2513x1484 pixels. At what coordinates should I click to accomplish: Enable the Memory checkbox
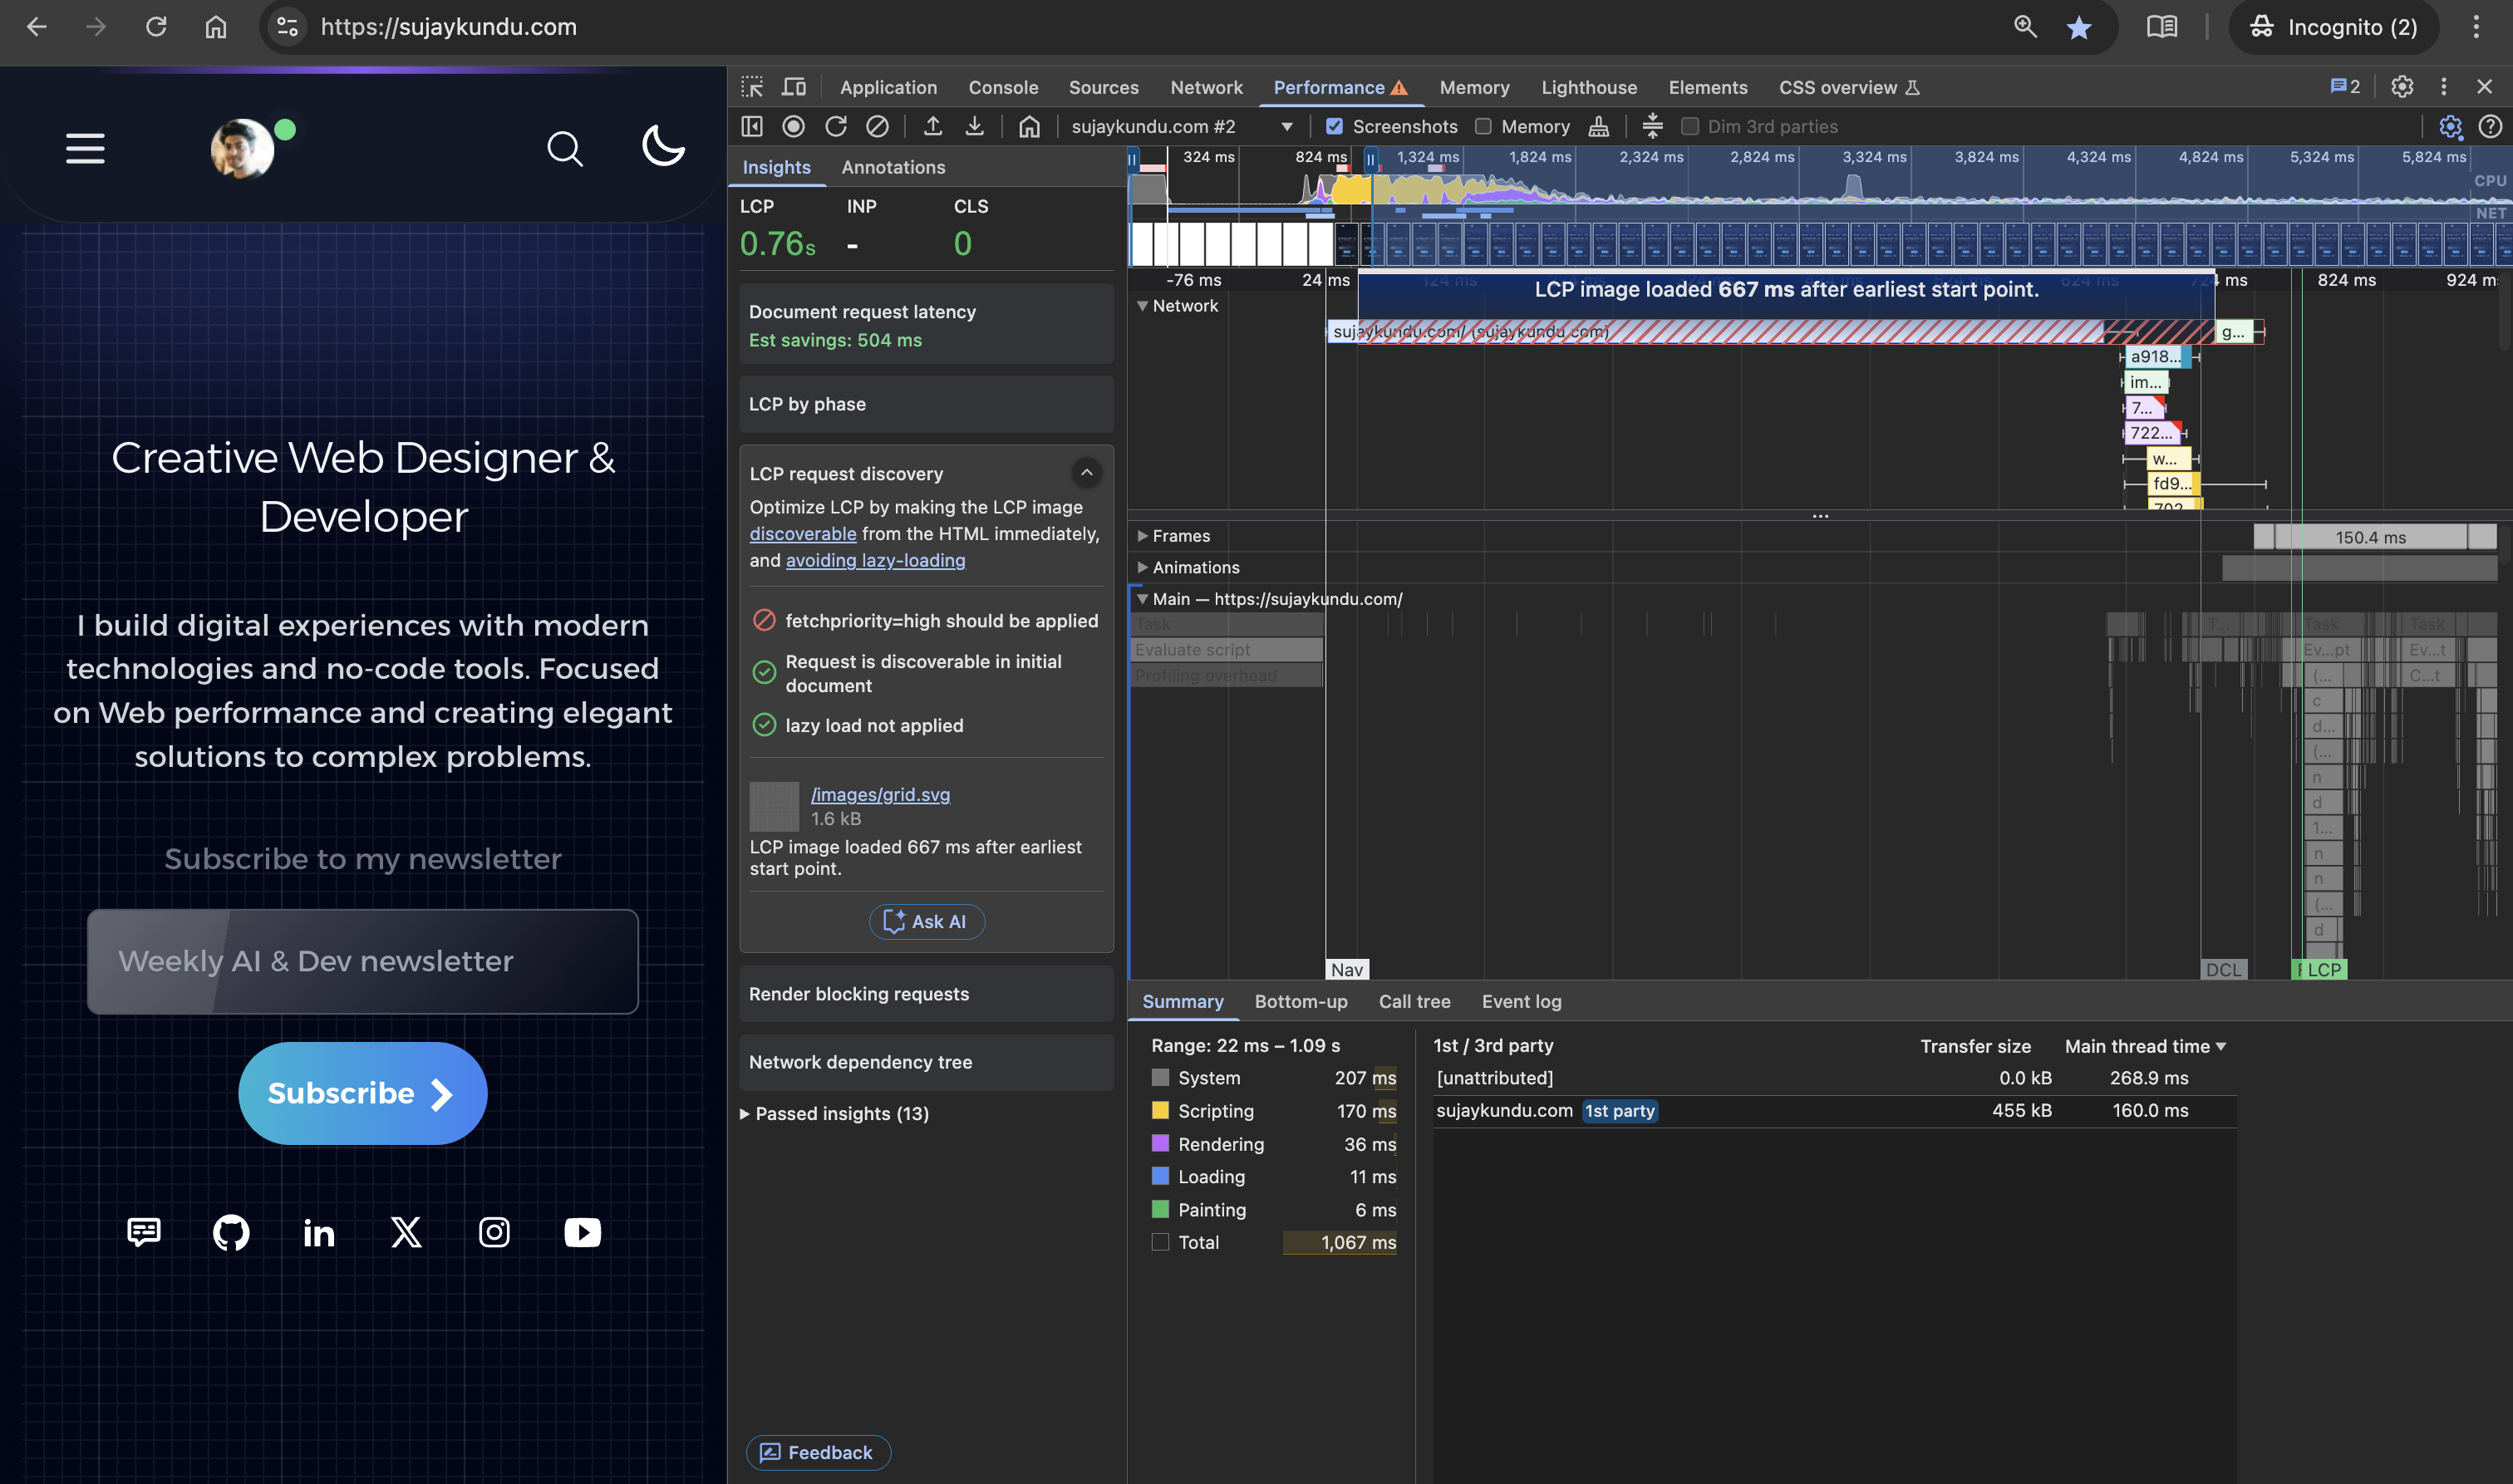[x=1483, y=126]
